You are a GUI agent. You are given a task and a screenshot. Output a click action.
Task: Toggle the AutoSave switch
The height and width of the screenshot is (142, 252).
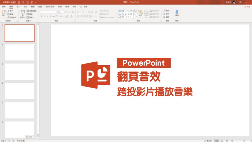[13, 2]
